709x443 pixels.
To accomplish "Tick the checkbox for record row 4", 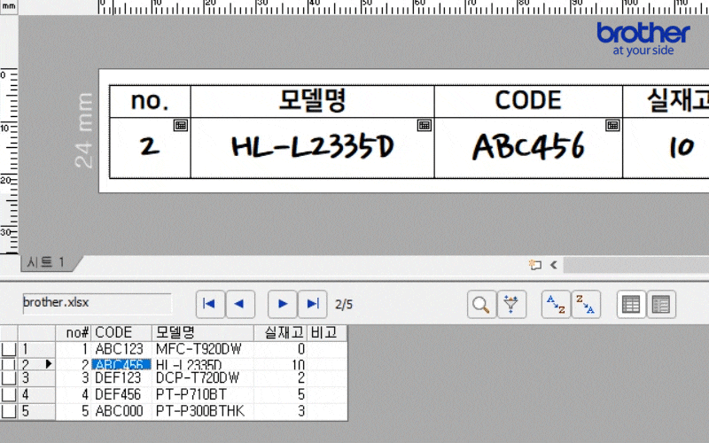I will point(9,394).
